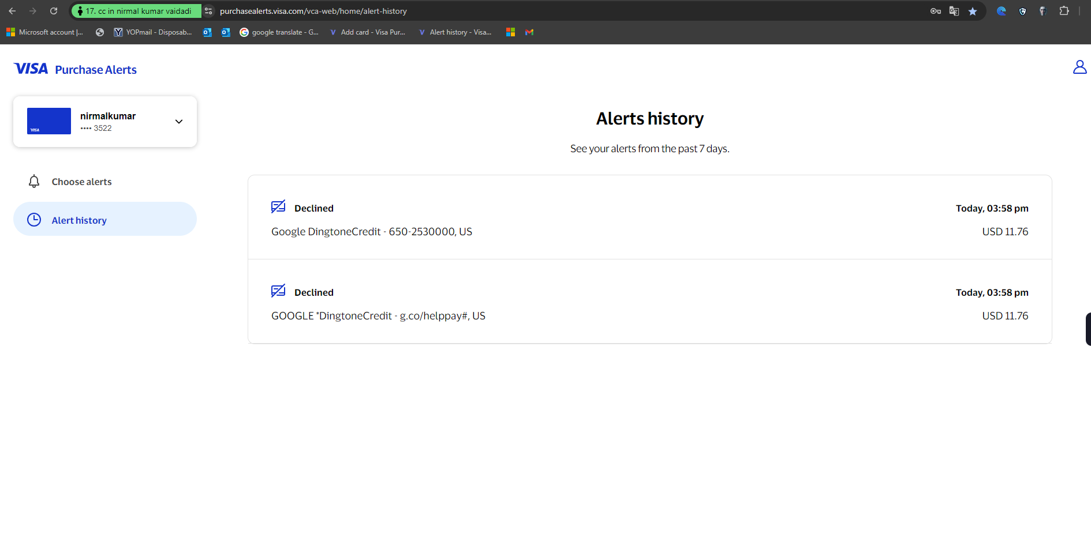Click the VISA logo

coord(31,69)
